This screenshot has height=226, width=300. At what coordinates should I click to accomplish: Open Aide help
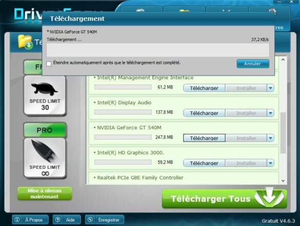(67, 220)
